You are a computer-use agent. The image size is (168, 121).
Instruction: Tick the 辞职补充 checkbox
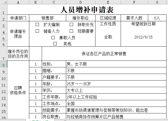[x=72, y=25]
